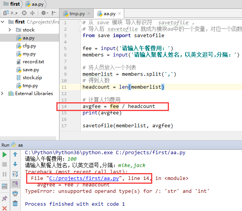Click the 'first' breadcrumb in navigation bar
The image size is (242, 211).
click(x=12, y=4)
